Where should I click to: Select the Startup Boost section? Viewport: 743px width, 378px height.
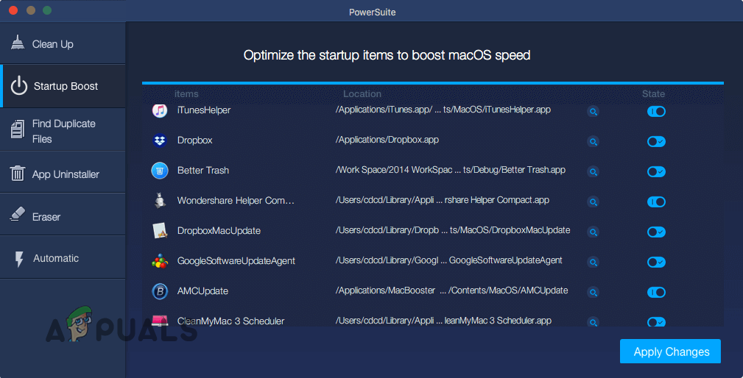click(x=63, y=86)
